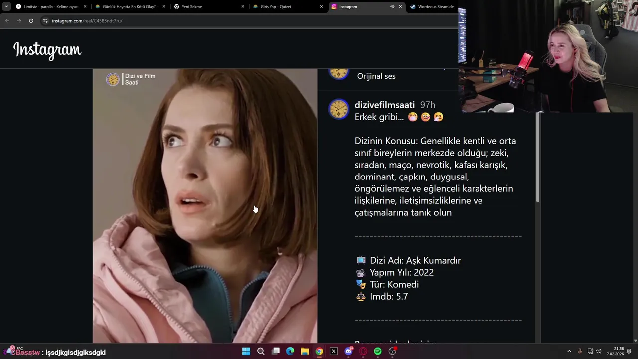Screen dimensions: 638x359
Task: Focus the instagram.com address bar
Action: click(x=249, y=21)
